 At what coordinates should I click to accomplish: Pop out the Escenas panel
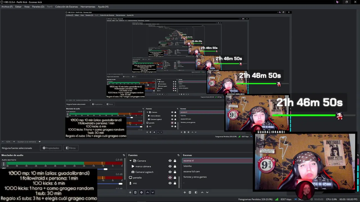click(x=358, y=155)
